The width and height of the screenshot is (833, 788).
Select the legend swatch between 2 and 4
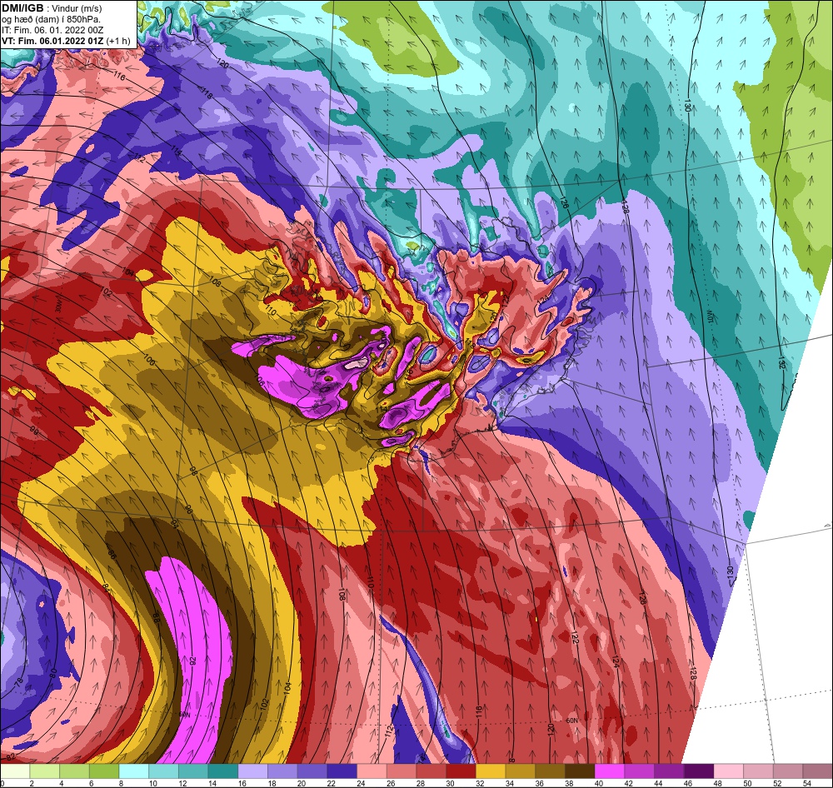point(45,771)
